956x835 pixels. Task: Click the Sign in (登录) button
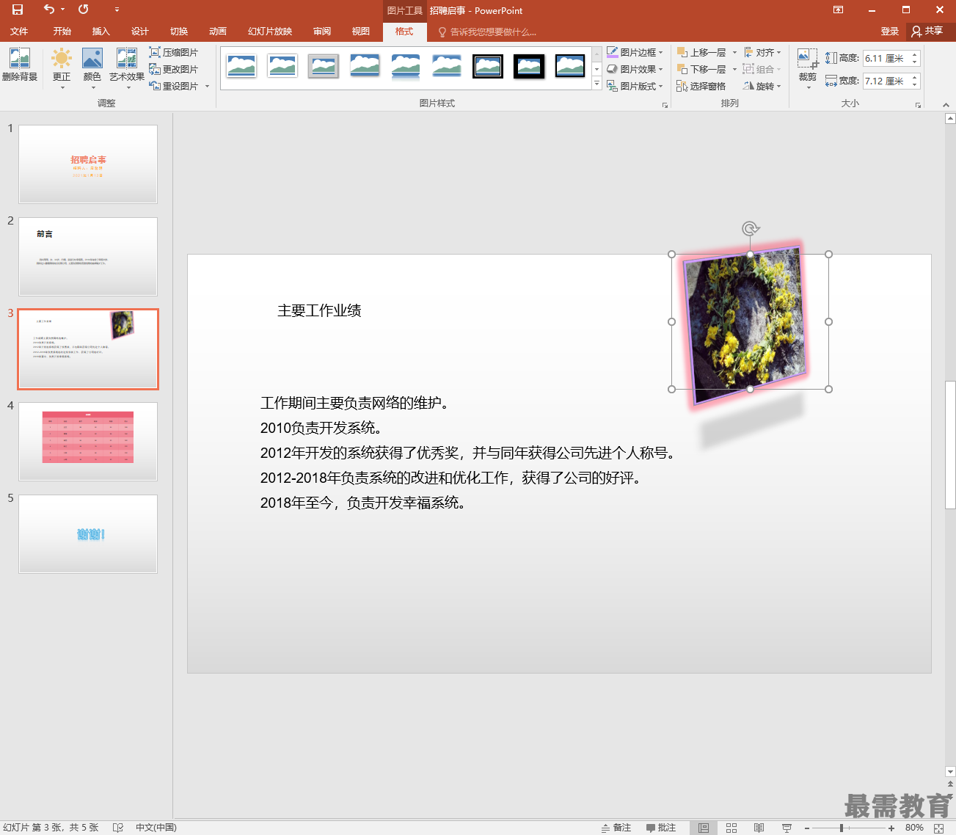click(890, 32)
